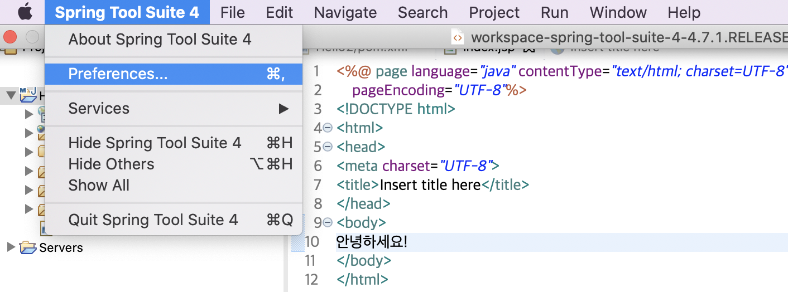Screen dimensions: 788x292
Task: Select Hide Others from the menu
Action: click(x=174, y=164)
